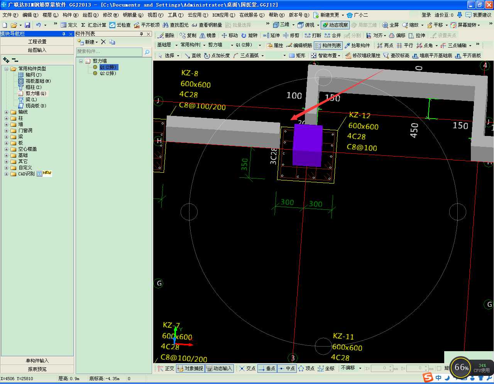Viewport: 494px width, 384px height.
Task: Expand the 门窗洞 tree folder
Action: click(6, 131)
